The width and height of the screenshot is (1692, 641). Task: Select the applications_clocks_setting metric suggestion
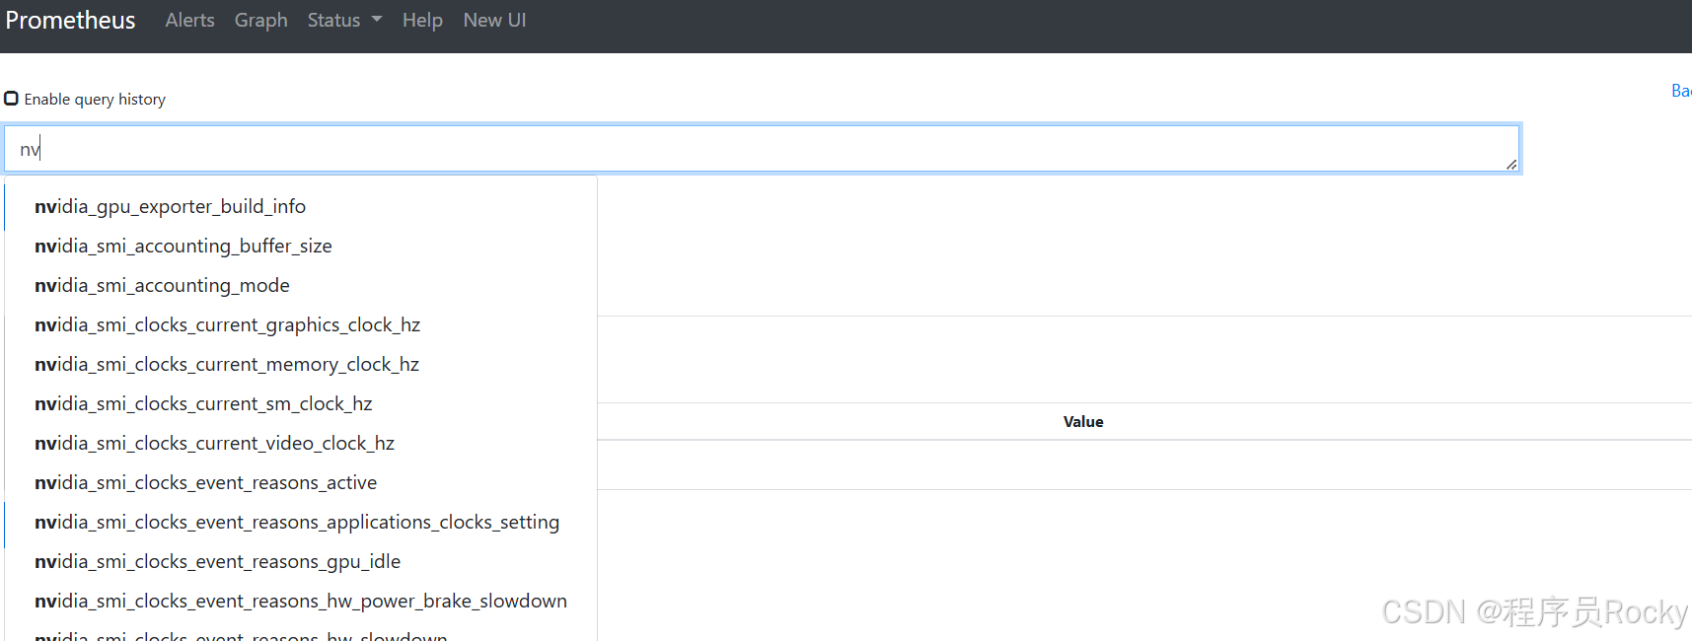pyautogui.click(x=296, y=522)
